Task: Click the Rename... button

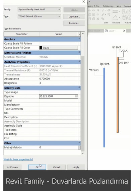Action: (x=74, y=23)
